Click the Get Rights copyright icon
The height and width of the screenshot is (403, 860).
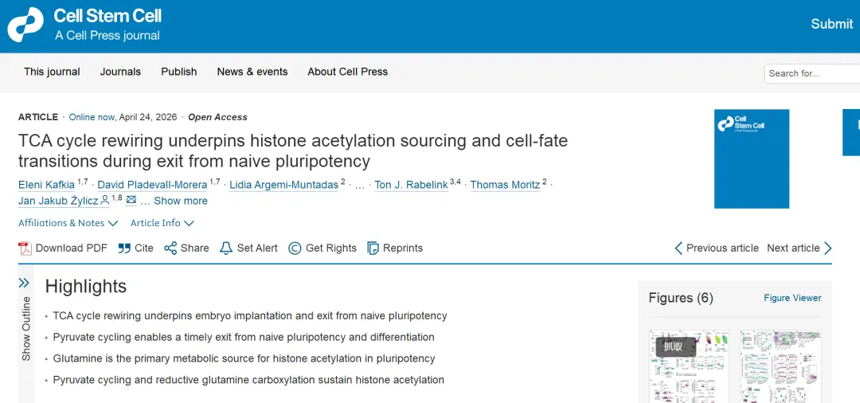pos(295,248)
